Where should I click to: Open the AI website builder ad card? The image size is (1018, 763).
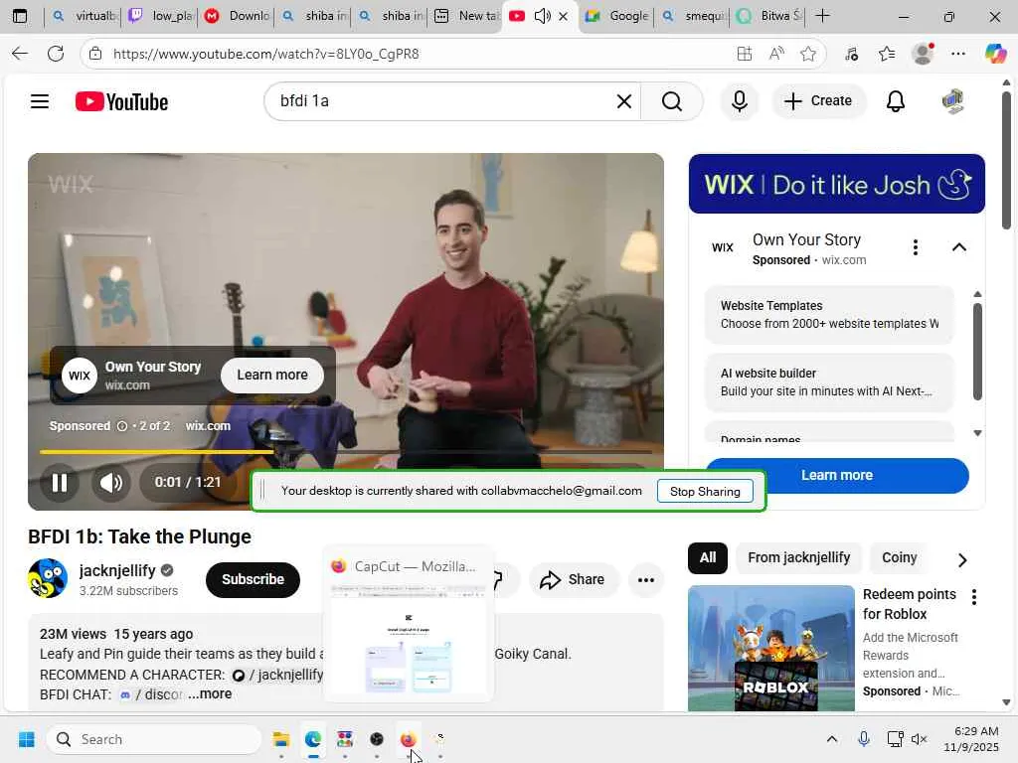[x=829, y=382]
